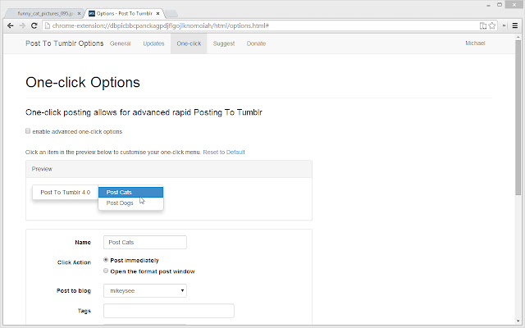525x328 pixels.
Task: Click Post To Tumblr 4.0 preview menu item
Action: pyautogui.click(x=66, y=192)
